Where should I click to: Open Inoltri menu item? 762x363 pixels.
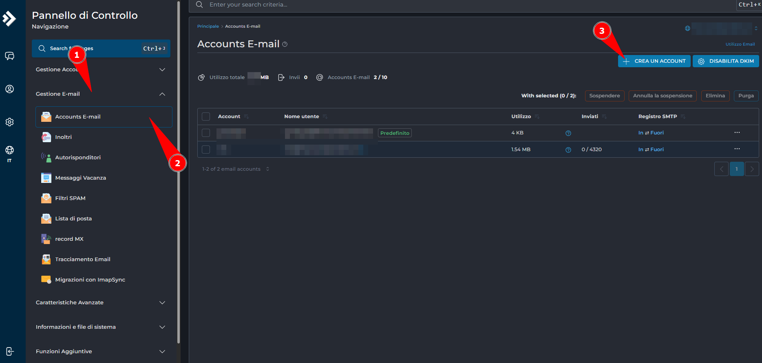point(104,137)
